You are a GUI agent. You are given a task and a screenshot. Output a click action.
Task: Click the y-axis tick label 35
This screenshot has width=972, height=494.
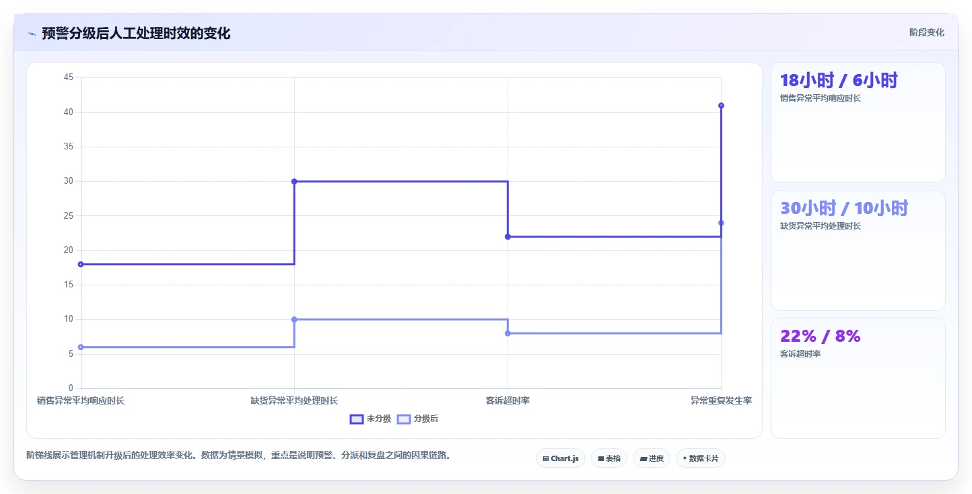pyautogui.click(x=68, y=147)
